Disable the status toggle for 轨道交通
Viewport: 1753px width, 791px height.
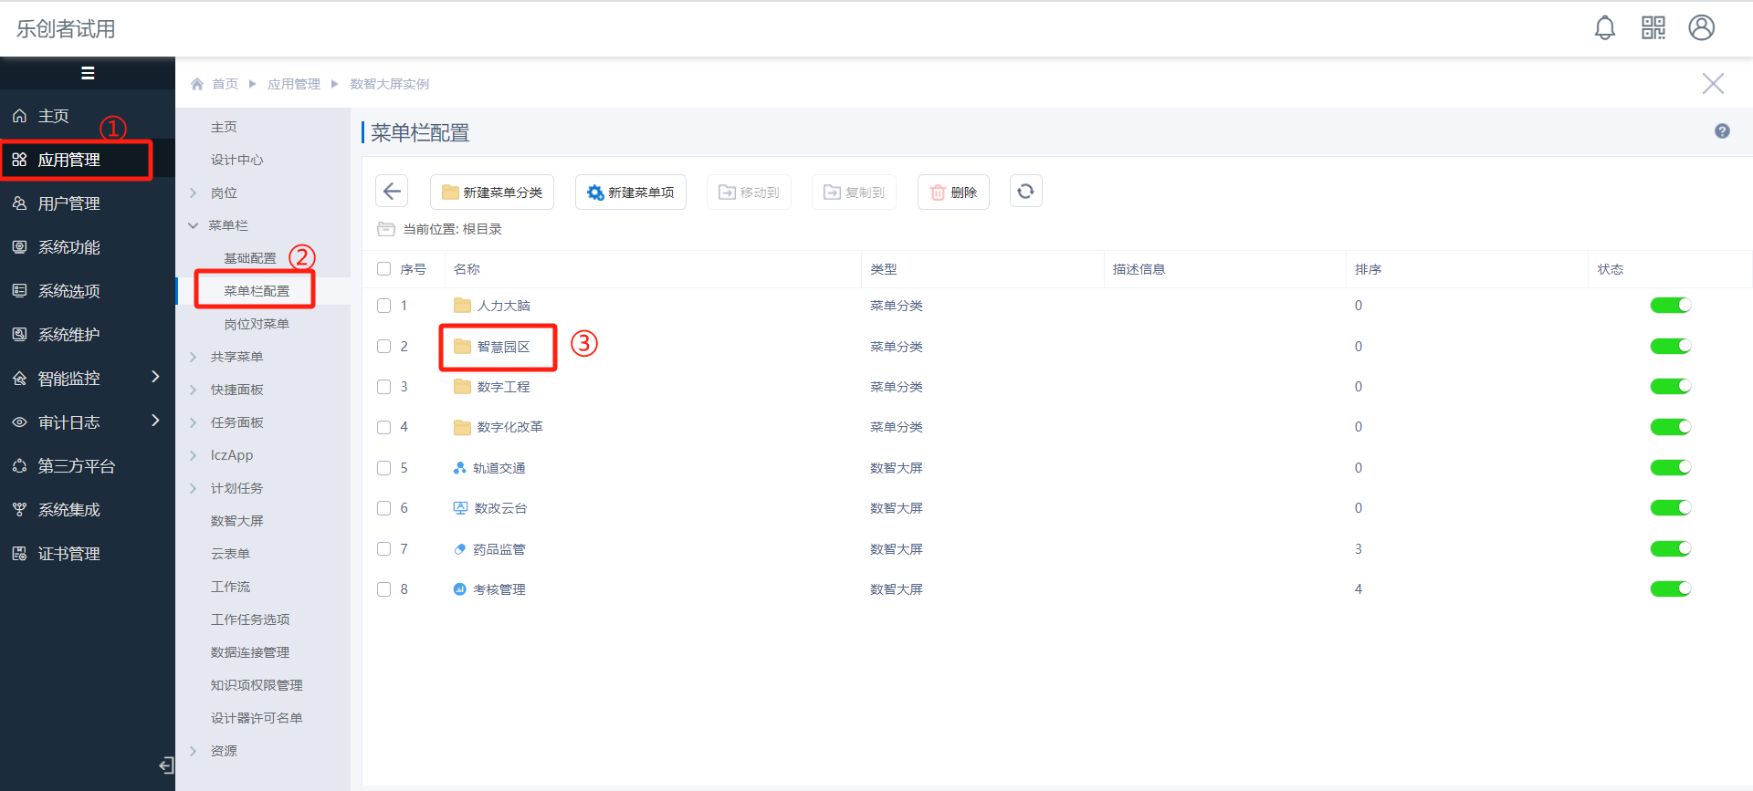coord(1670,468)
